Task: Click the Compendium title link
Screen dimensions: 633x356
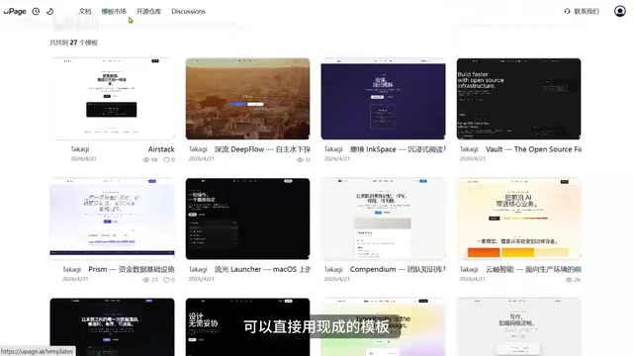Action: [398, 269]
